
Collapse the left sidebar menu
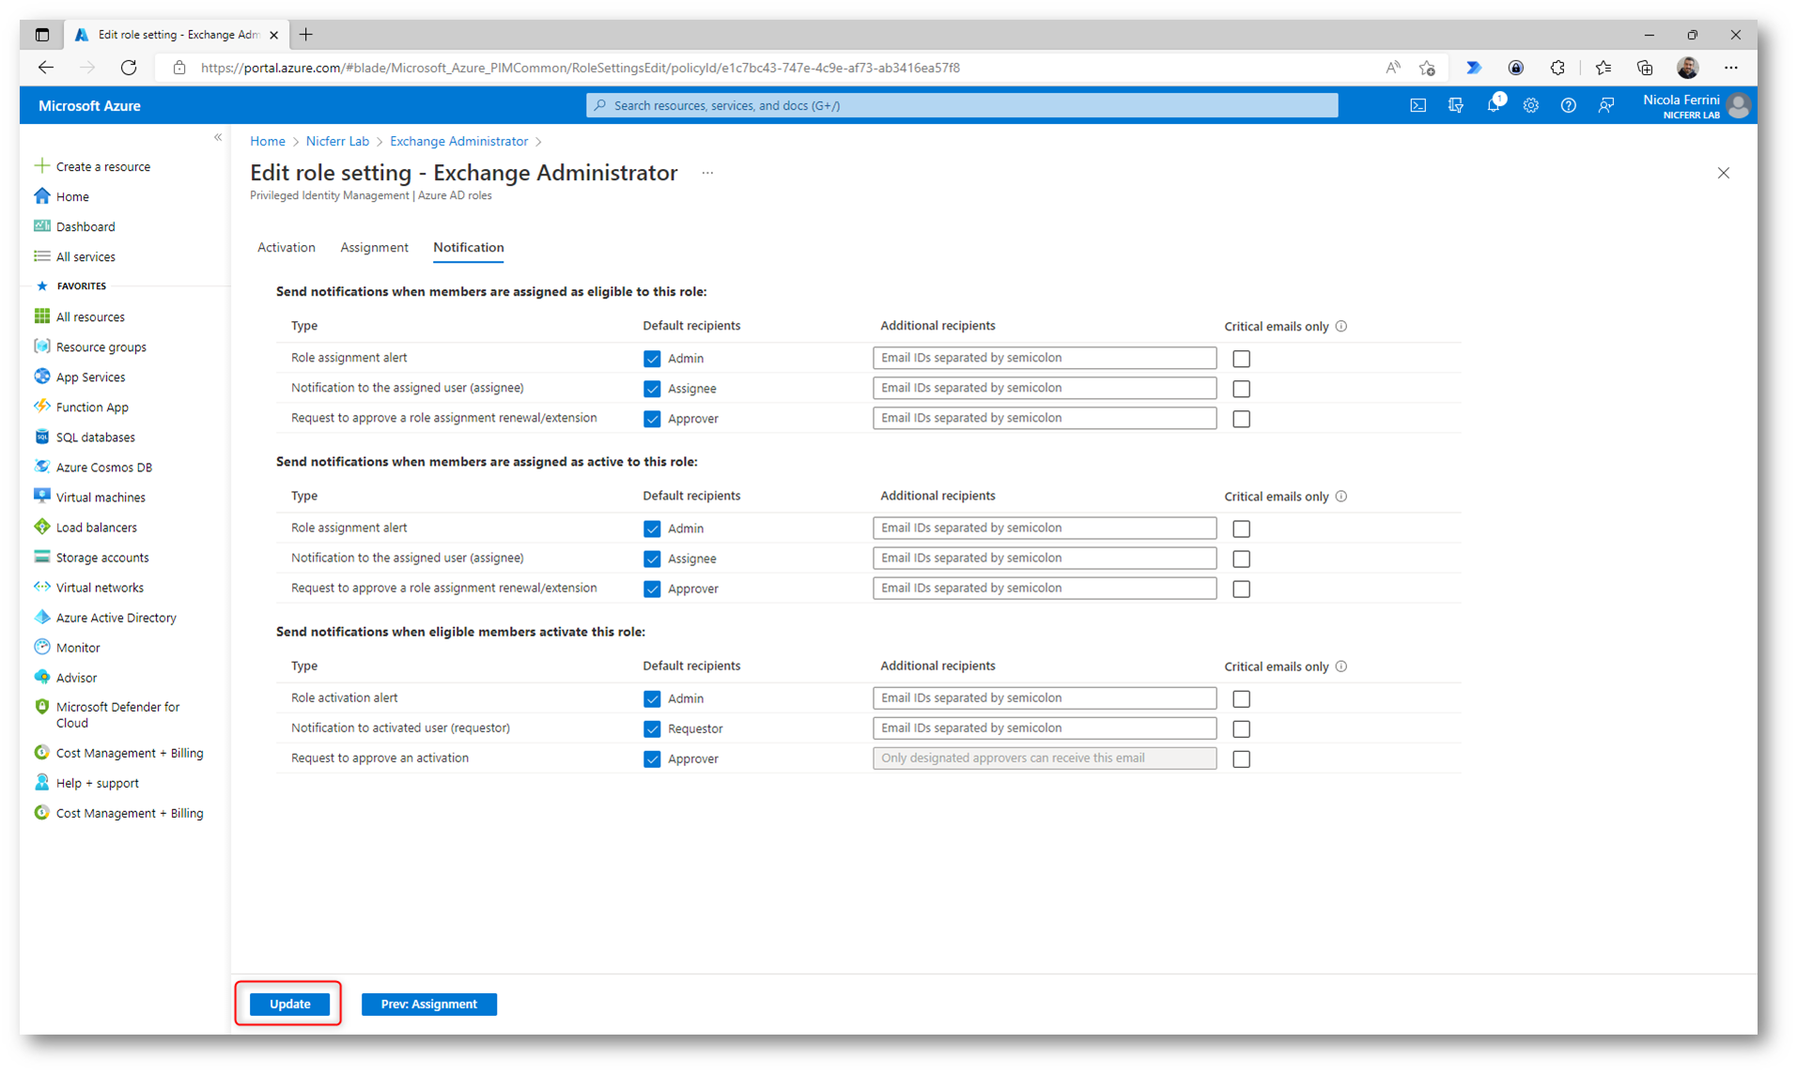218,138
